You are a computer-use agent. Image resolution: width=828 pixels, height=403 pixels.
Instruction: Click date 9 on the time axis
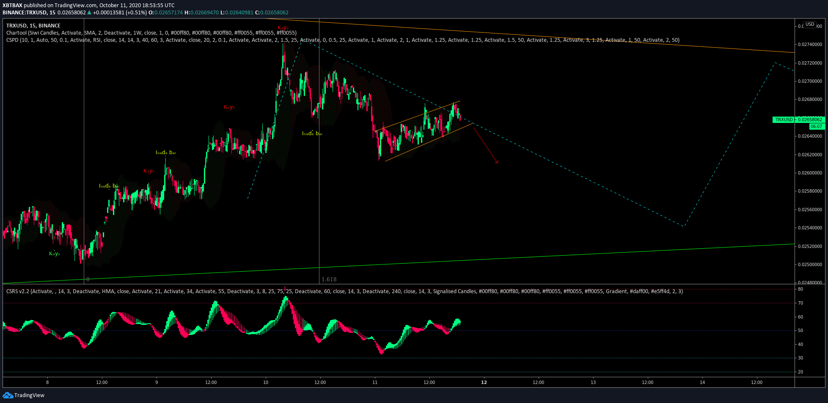tap(157, 382)
